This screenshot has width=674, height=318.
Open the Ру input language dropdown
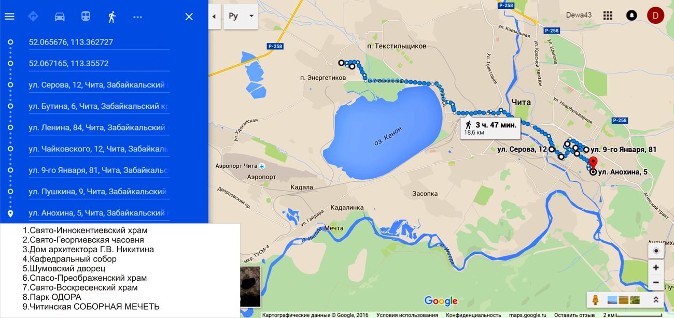coord(241,16)
